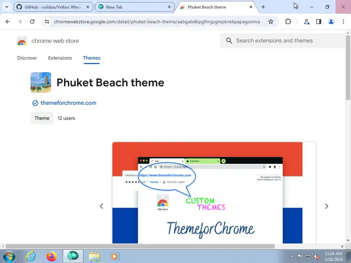
Task: Show next screenshot with right chevron
Action: (x=327, y=206)
